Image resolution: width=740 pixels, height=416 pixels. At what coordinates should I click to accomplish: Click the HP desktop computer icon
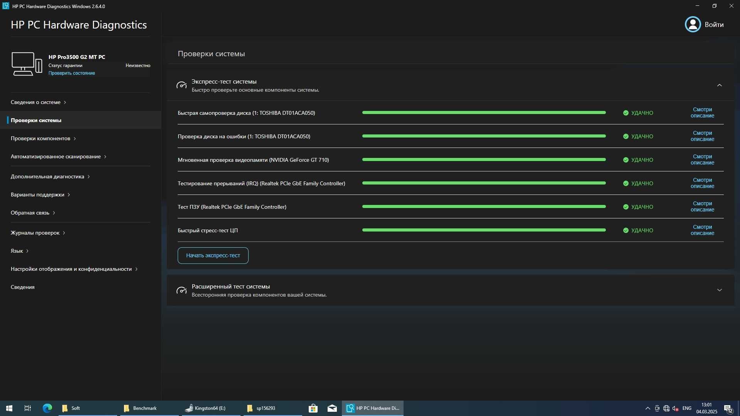tap(27, 64)
